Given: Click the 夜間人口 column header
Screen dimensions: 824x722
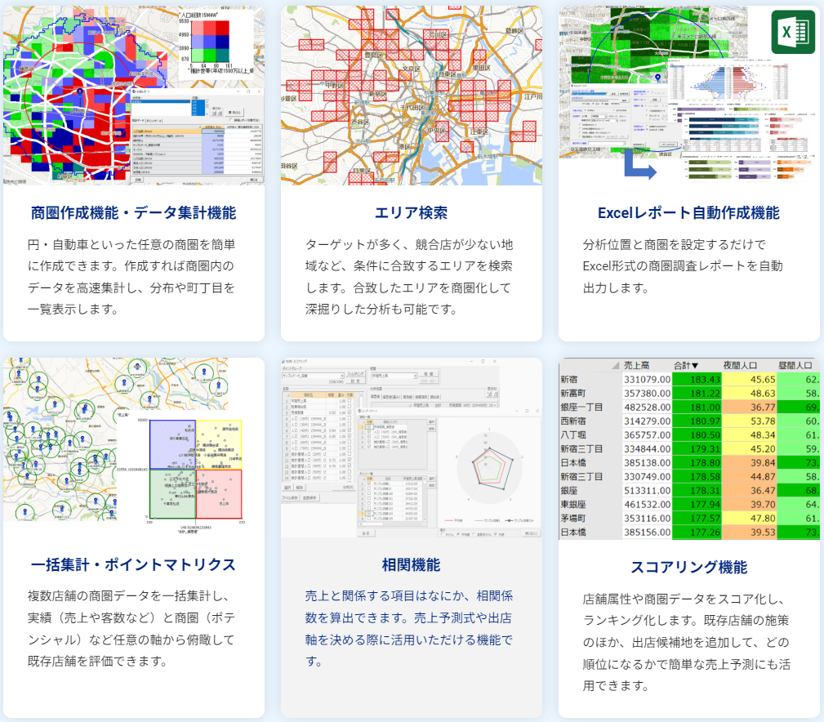Looking at the screenshot, I should click(x=748, y=366).
